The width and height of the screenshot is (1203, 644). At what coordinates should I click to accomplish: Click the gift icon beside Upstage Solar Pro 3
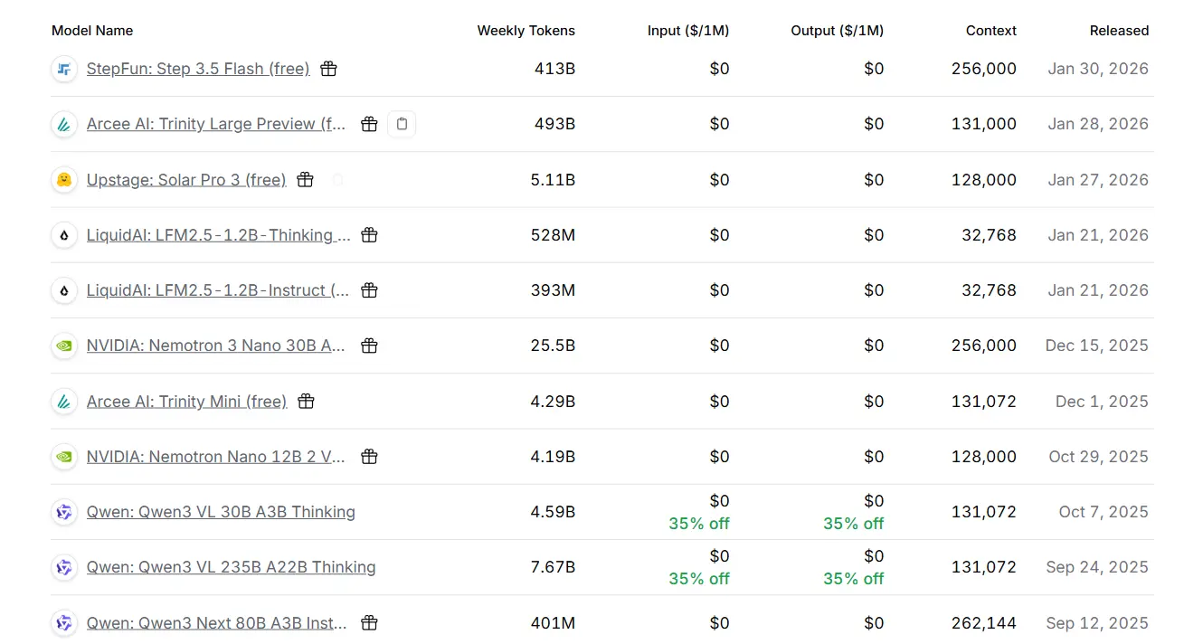pos(306,180)
